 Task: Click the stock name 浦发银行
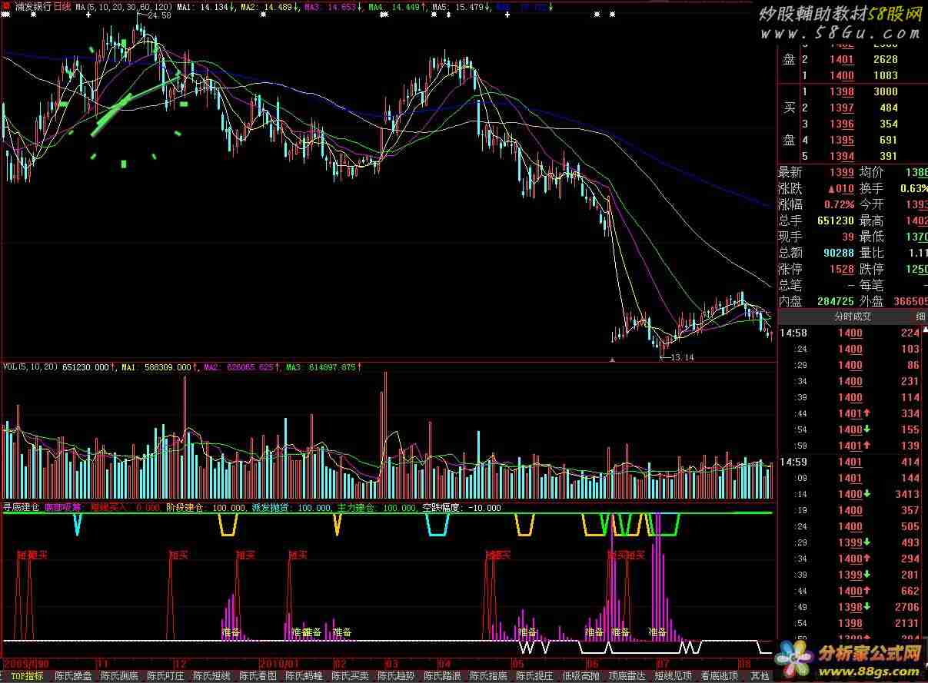point(33,6)
